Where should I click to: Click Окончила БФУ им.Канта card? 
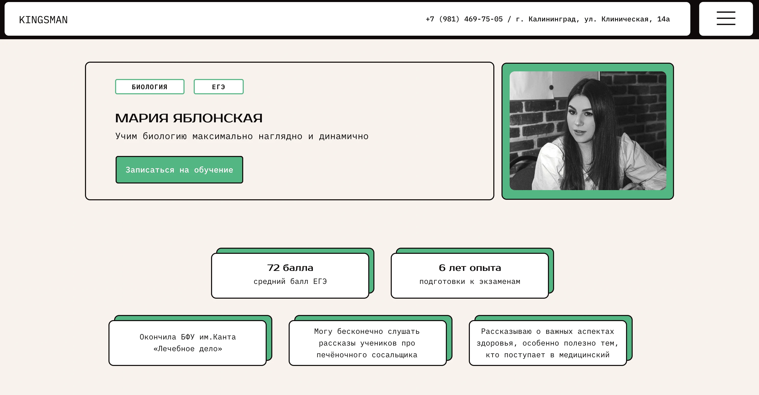click(188, 343)
